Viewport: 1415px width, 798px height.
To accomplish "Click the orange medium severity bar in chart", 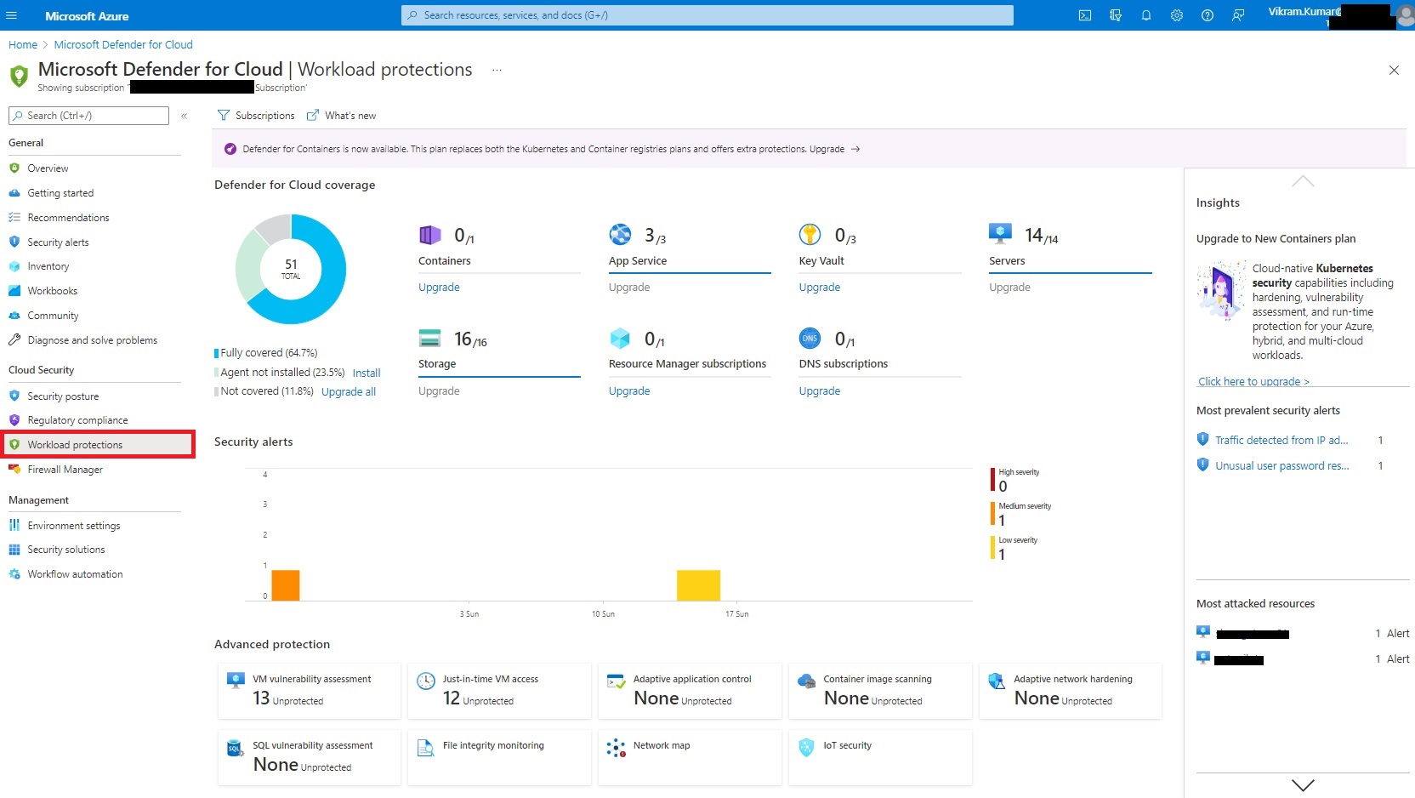I will coord(286,585).
